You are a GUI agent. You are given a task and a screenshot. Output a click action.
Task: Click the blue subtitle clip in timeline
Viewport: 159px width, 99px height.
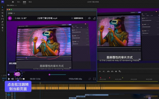point(97,95)
